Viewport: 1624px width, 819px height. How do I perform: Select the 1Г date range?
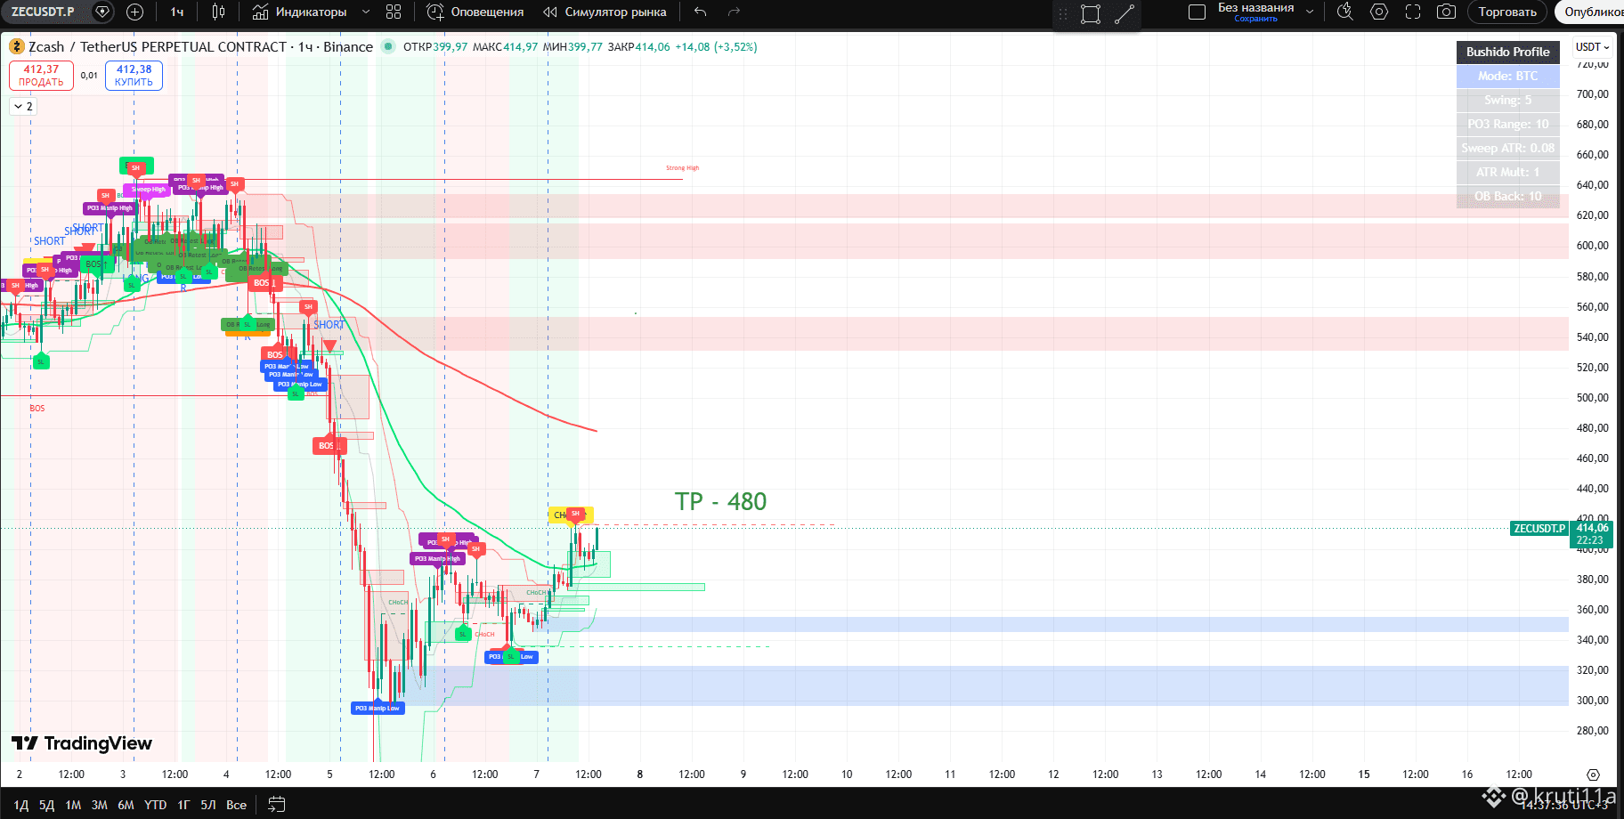183,805
